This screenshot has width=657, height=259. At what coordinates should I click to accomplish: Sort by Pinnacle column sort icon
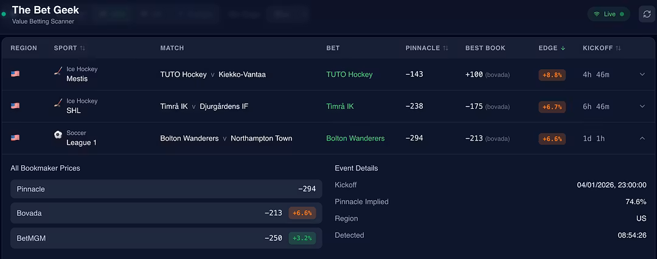(x=445, y=48)
